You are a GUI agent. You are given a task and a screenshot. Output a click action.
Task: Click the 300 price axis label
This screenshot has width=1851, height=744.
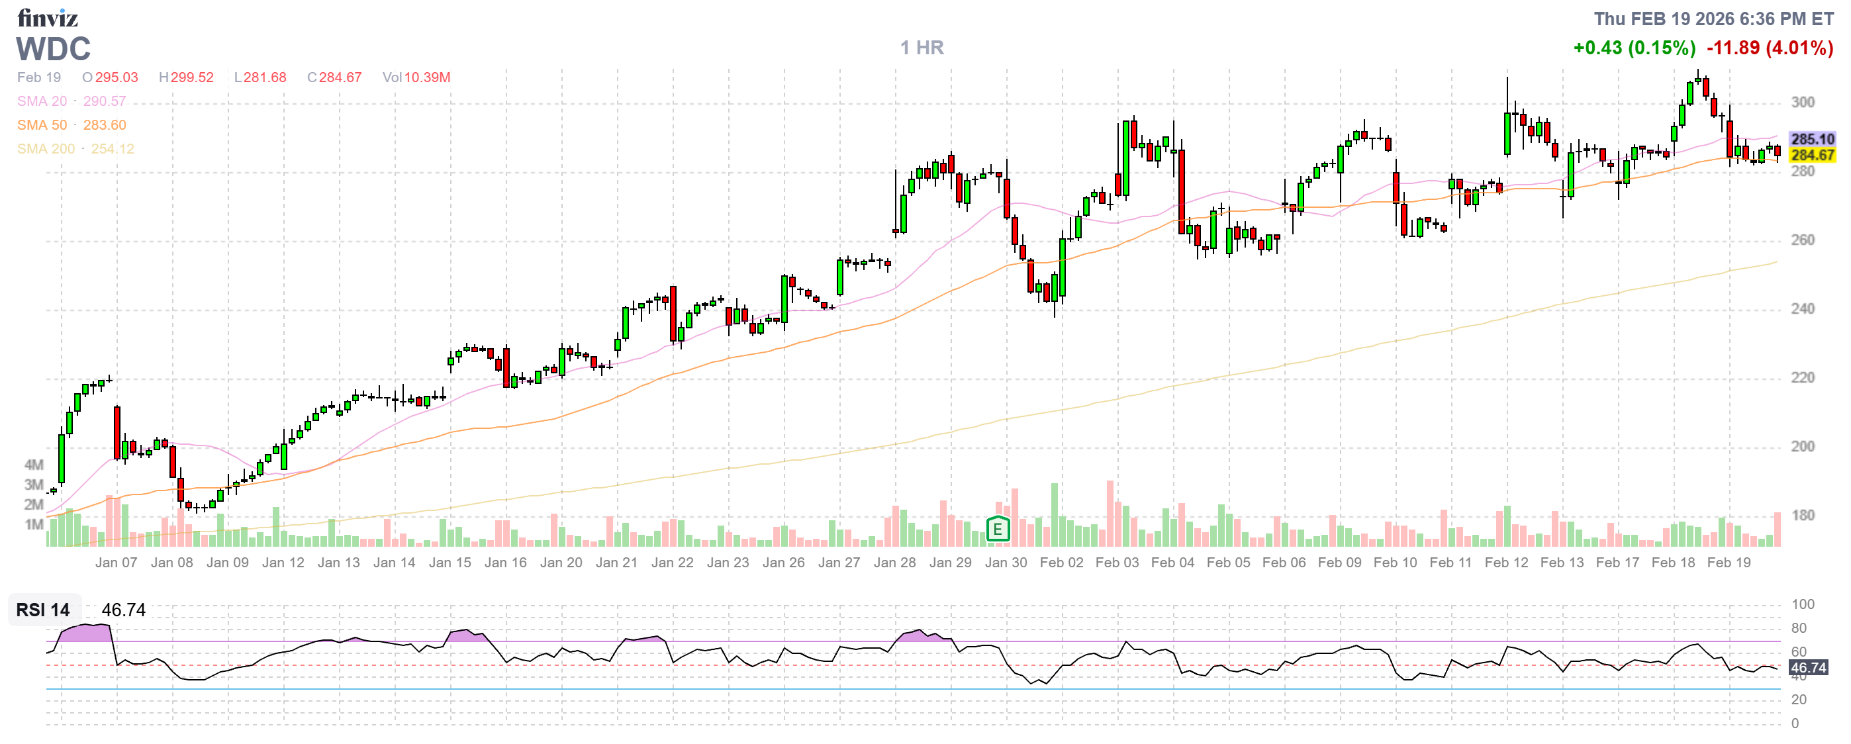[1802, 102]
